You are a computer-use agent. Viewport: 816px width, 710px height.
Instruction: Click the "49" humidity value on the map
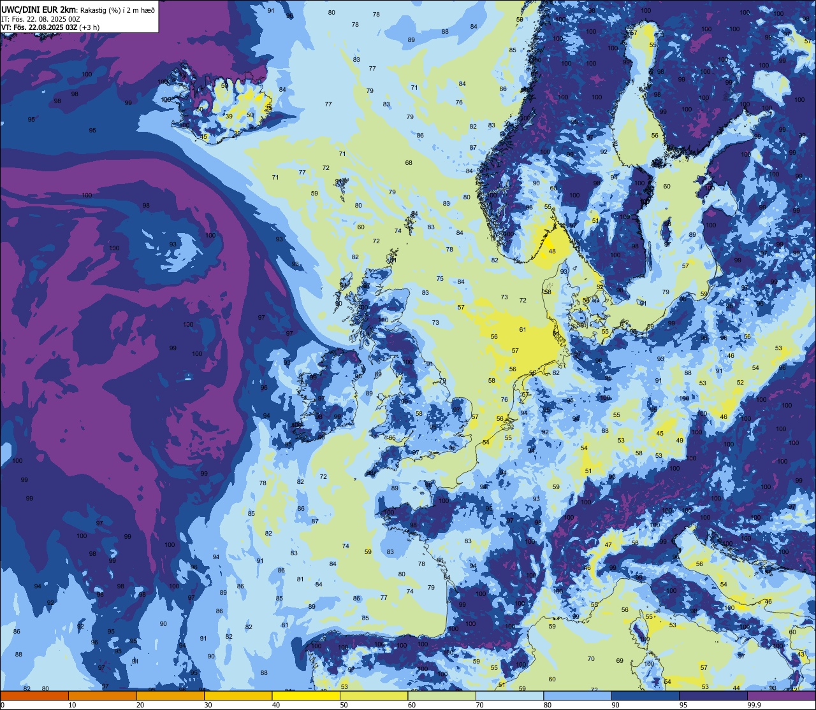pyautogui.click(x=680, y=441)
